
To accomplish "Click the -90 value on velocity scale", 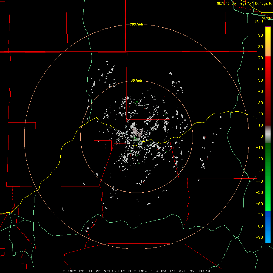I will (259, 238).
